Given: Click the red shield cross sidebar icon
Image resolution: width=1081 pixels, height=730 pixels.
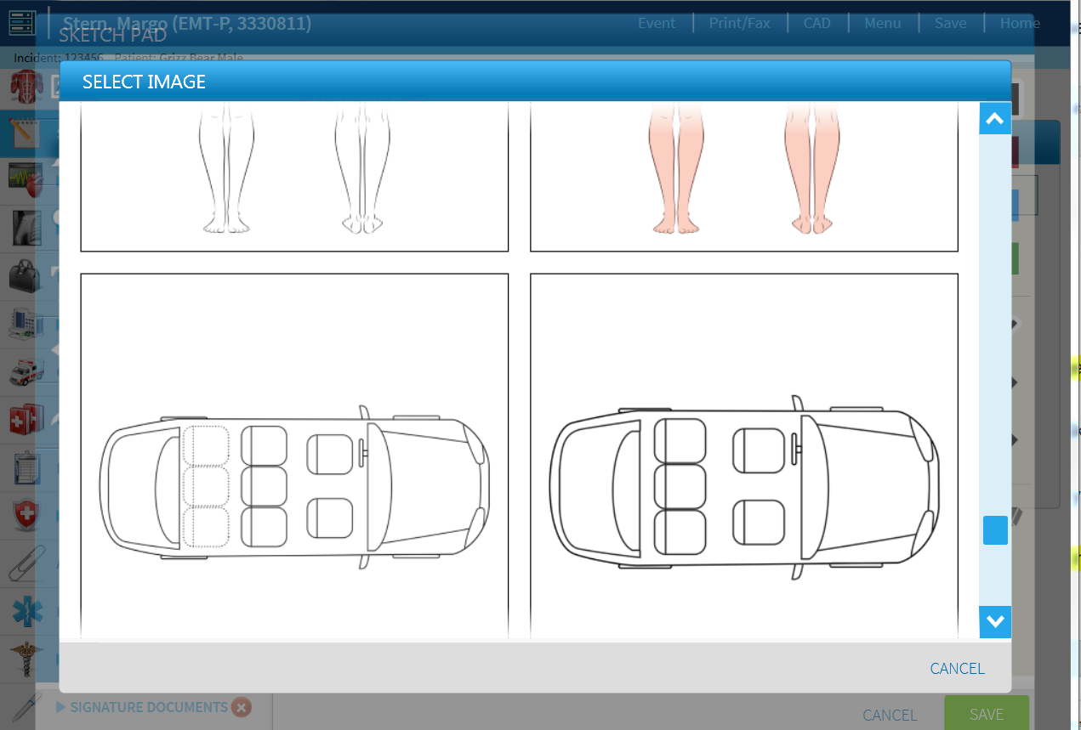Looking at the screenshot, I should [x=25, y=514].
